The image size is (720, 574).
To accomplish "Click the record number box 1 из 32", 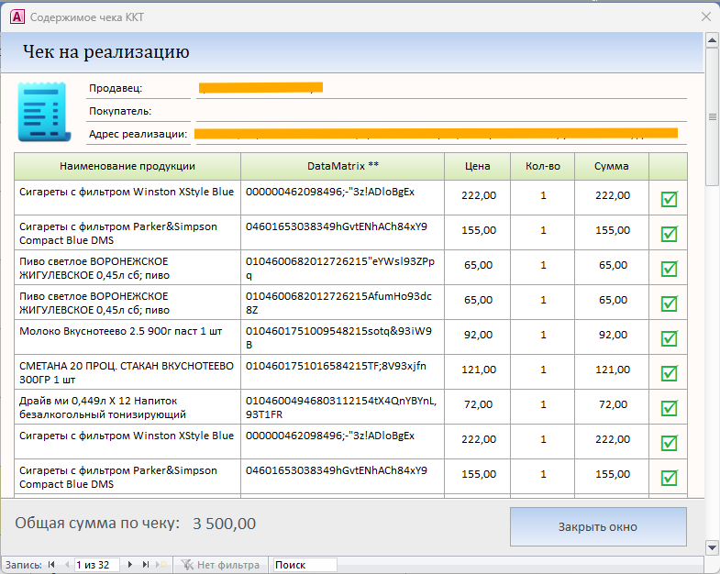I will [96, 565].
